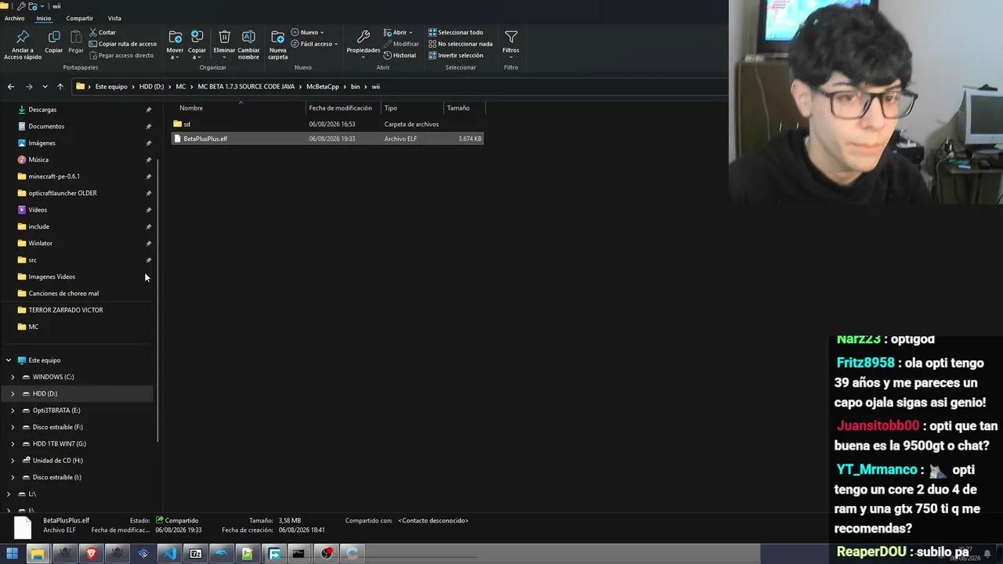Sort files by Tipo column
The height and width of the screenshot is (564, 1003).
tap(412, 108)
